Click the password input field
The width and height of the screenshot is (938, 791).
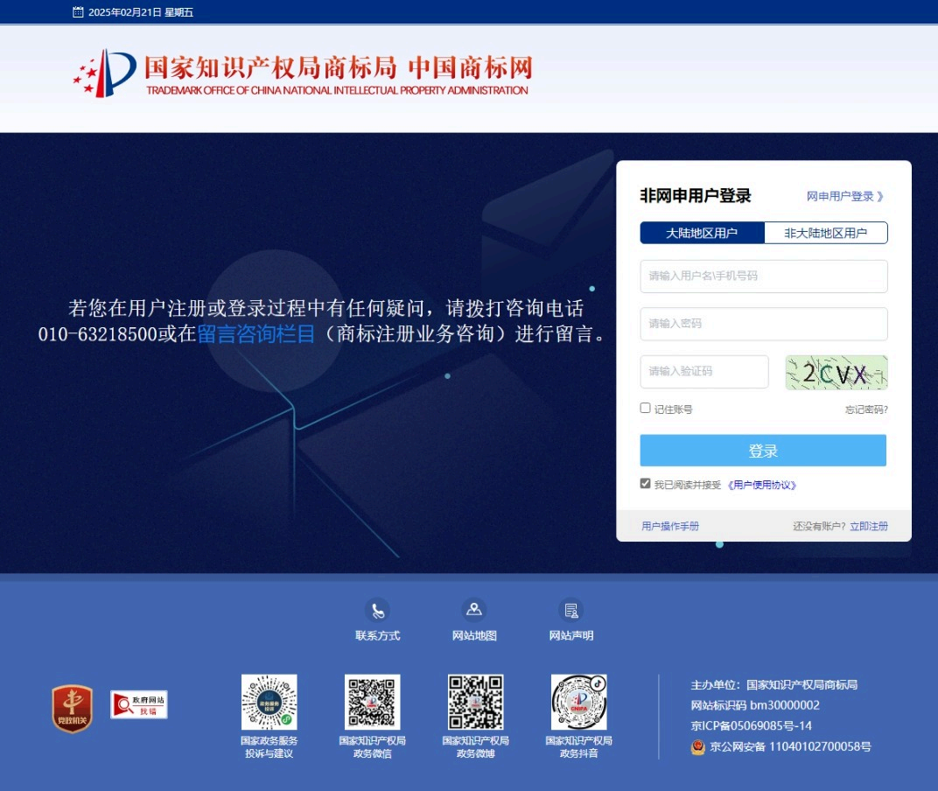coord(764,324)
